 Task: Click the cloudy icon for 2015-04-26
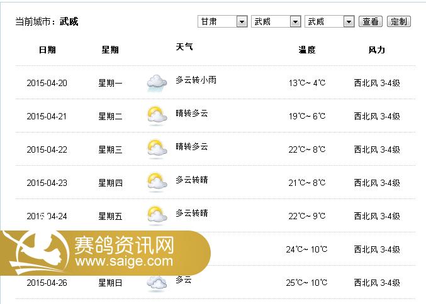coord(157,284)
